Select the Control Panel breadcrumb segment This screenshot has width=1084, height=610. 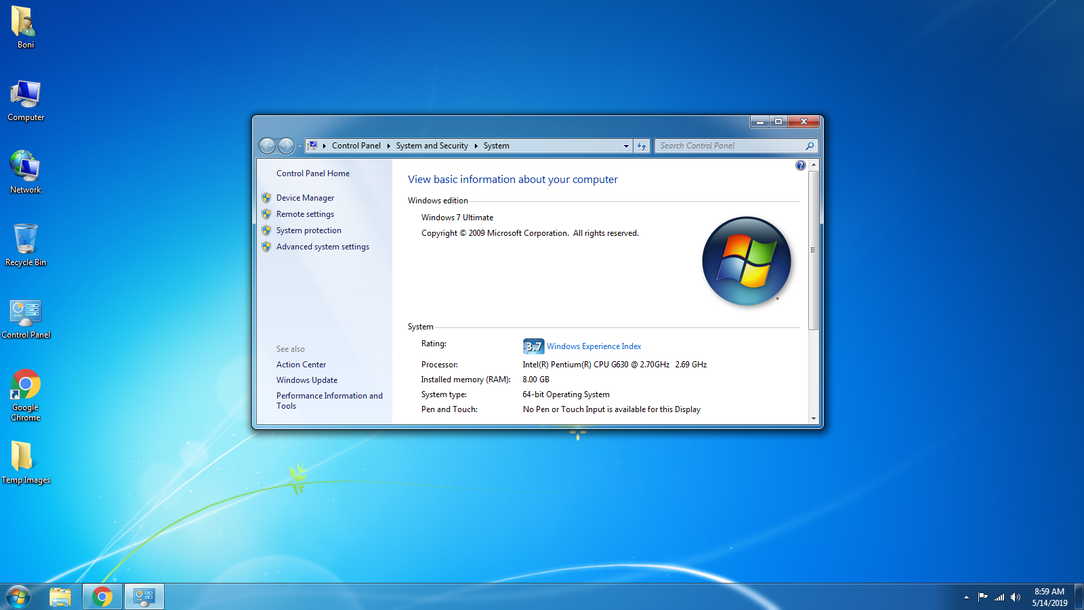coord(356,146)
